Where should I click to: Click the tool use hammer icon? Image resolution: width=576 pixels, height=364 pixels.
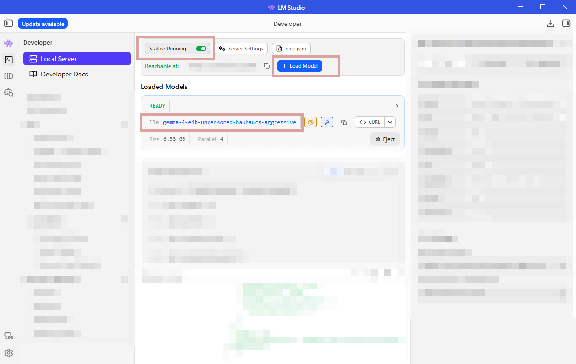[327, 122]
